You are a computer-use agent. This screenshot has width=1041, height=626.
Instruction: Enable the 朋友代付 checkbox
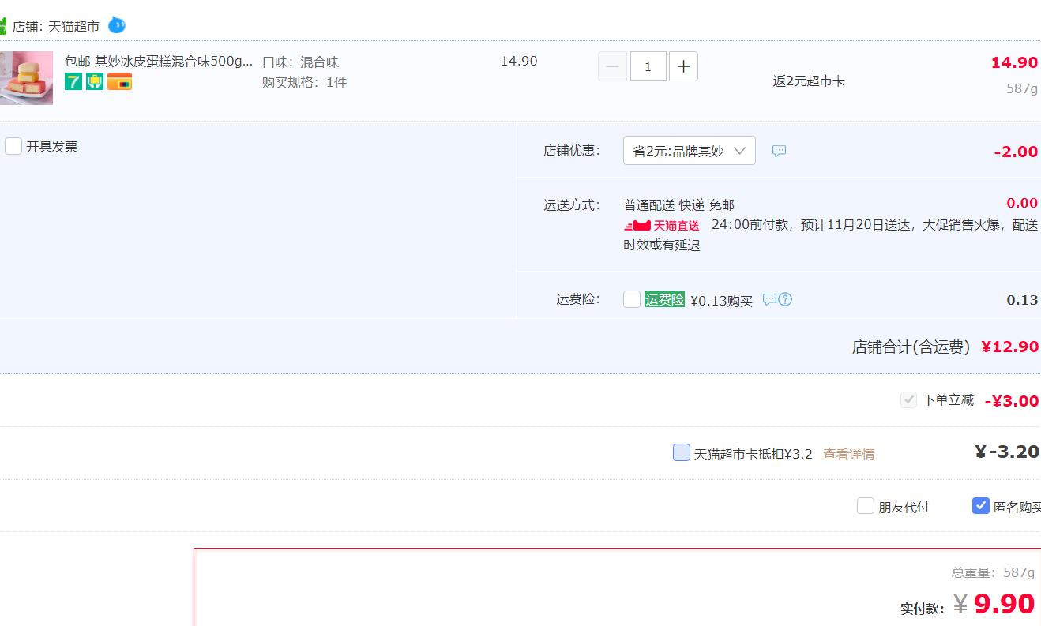[866, 506]
